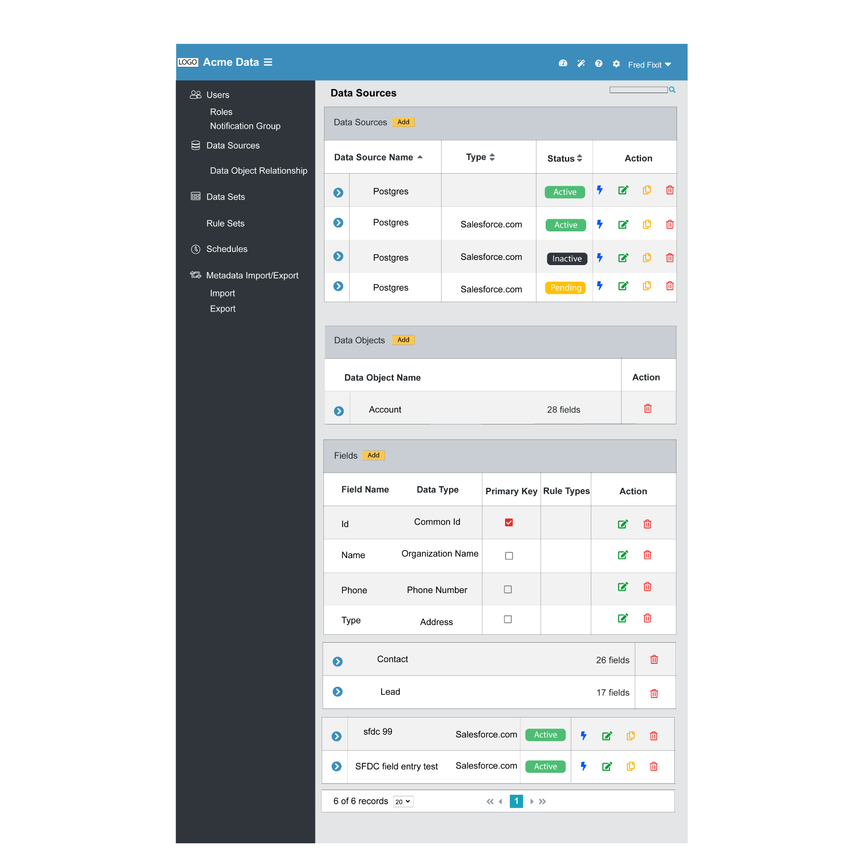
Task: Open the settings gear icon in header
Action: [x=616, y=63]
